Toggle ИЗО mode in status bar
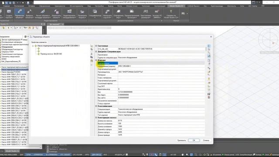Screen dimensions: 279x157 pyautogui.click(x=105, y=155)
